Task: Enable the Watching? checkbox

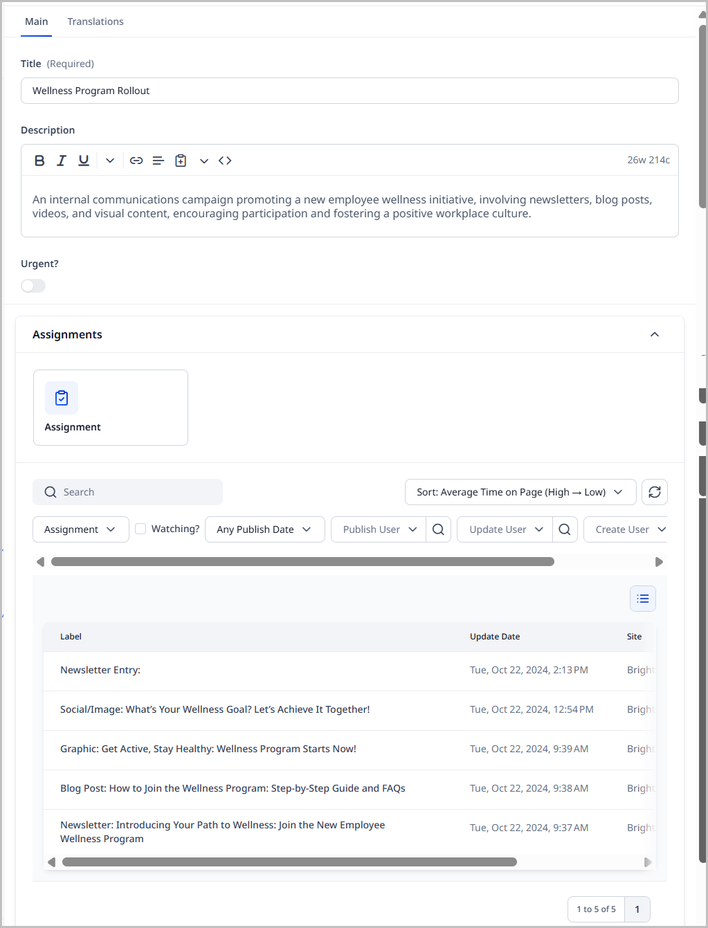Action: (140, 528)
